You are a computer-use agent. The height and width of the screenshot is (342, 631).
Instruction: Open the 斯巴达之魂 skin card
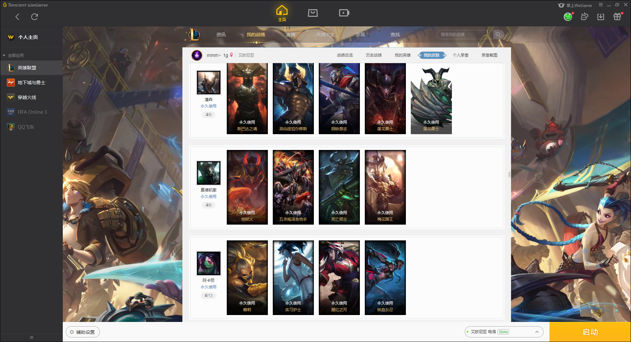click(247, 99)
